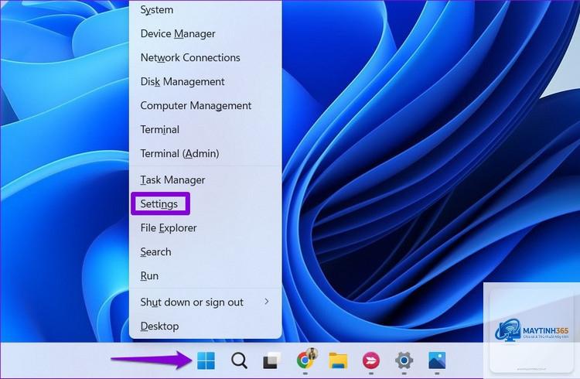This screenshot has height=379, width=580.
Task: Open Task View on the taskbar
Action: [x=271, y=360]
